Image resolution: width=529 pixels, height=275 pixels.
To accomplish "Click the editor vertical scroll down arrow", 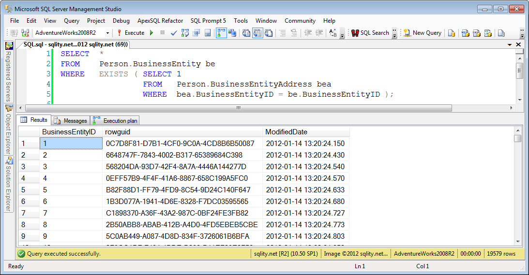I will [519, 100].
